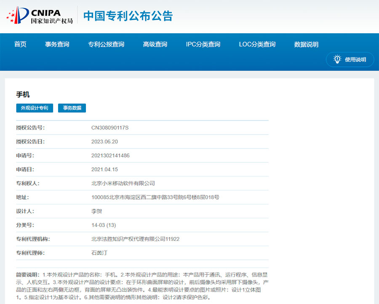Open the 首页 menu item

click(20, 44)
